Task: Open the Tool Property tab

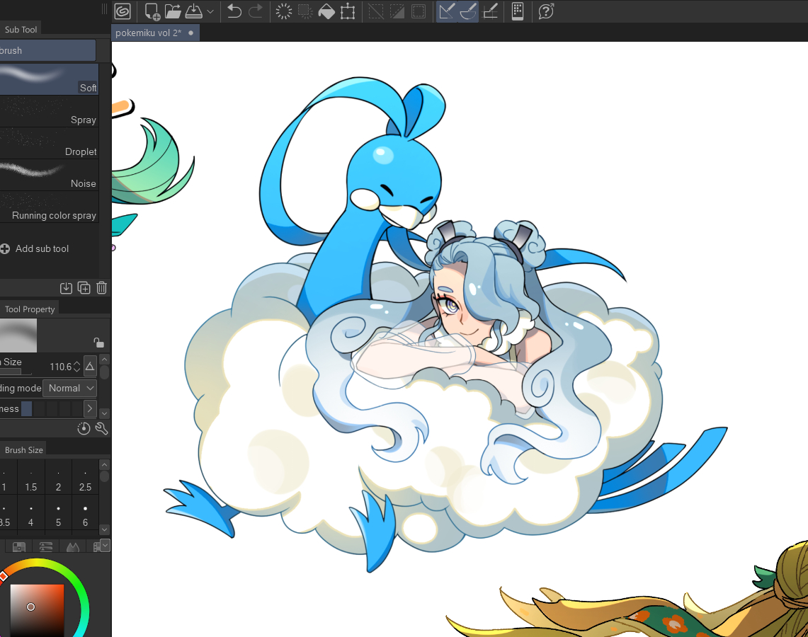Action: point(30,309)
